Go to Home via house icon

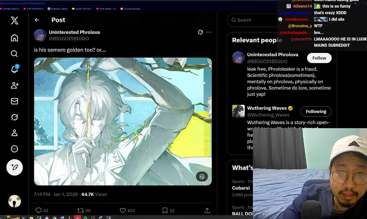click(14, 38)
